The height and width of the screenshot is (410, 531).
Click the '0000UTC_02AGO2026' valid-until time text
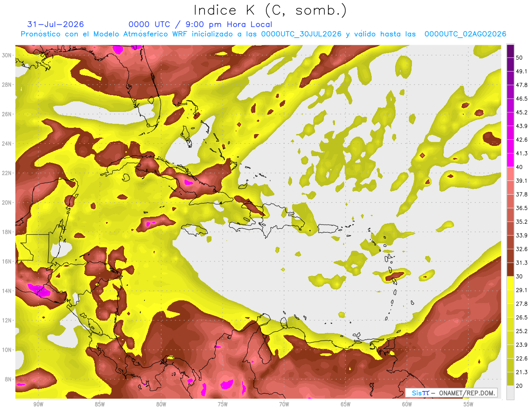[x=466, y=34]
